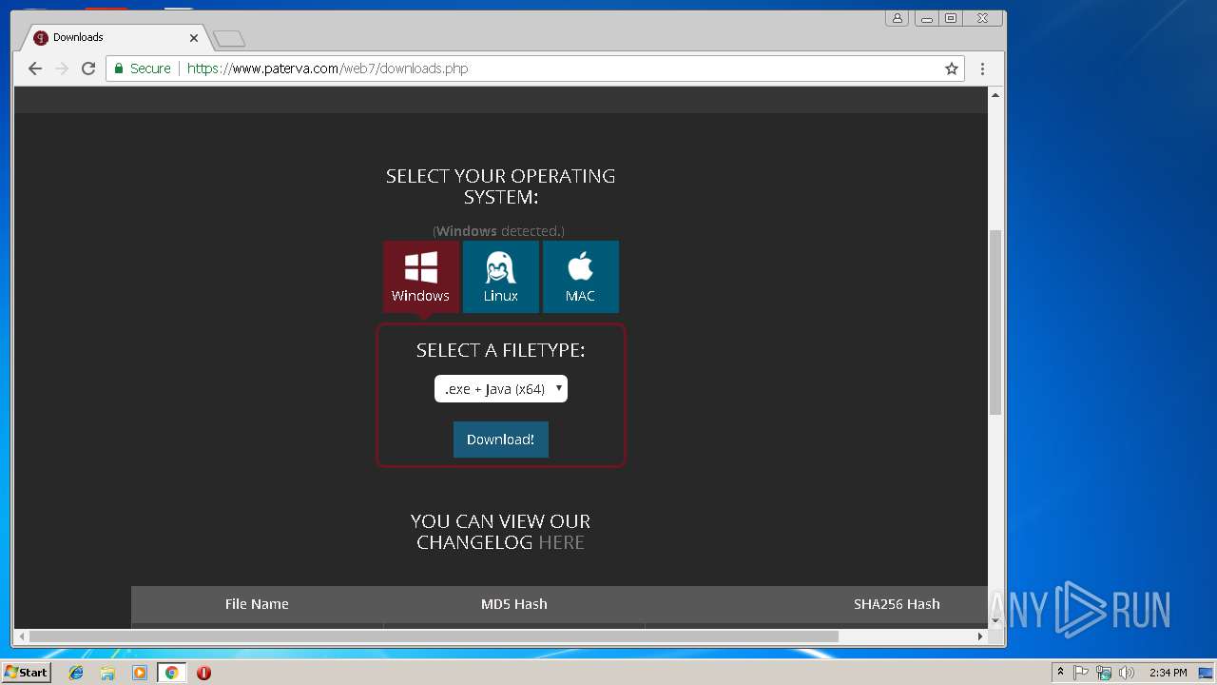1217x685 pixels.
Task: Bookmark this page with the star icon
Action: click(x=951, y=68)
